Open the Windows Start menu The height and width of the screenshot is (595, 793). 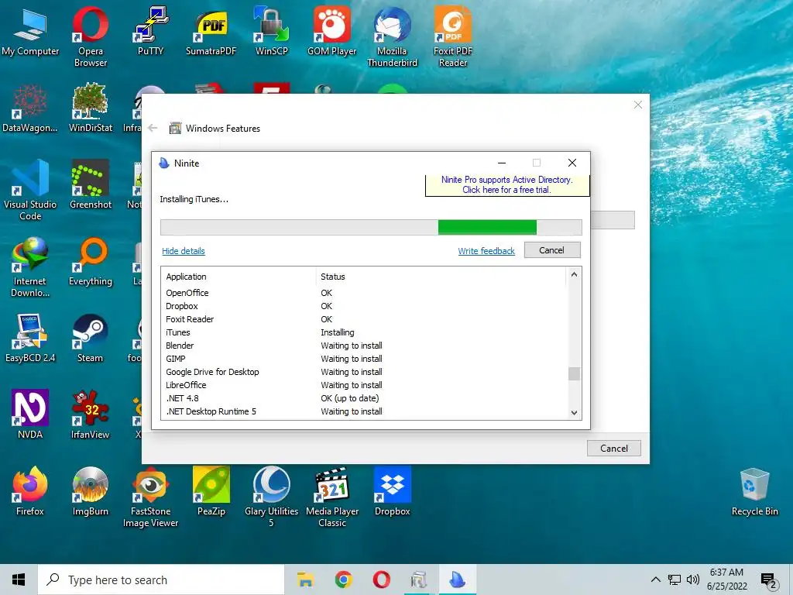pos(19,580)
